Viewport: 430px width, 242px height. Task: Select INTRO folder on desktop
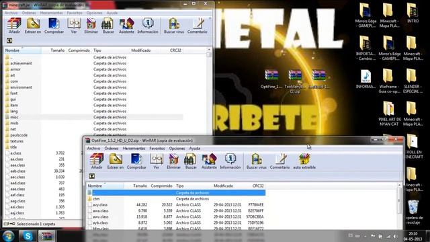(x=413, y=13)
